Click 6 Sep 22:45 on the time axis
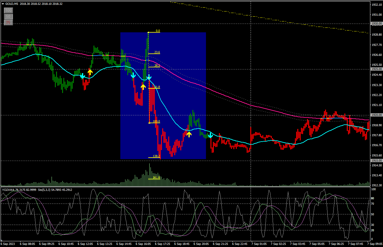This screenshot has height=247, width=383. pos(239,243)
